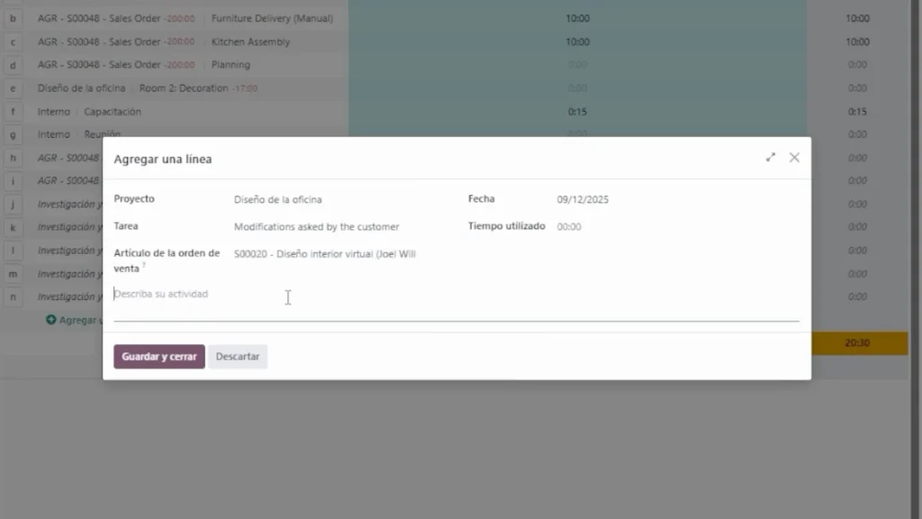Focus the Describa su actividad text box
Viewport: 922px width, 519px height.
pos(450,295)
